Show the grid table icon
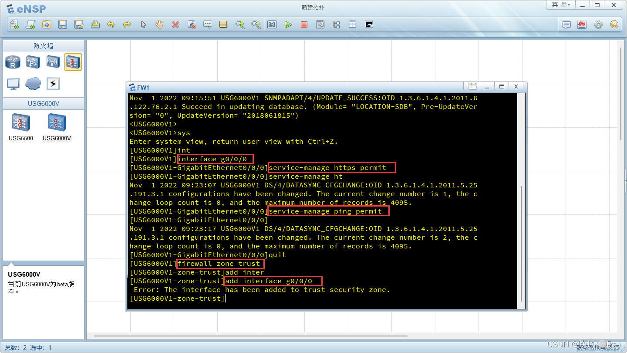This screenshot has width=627, height=353. click(352, 24)
